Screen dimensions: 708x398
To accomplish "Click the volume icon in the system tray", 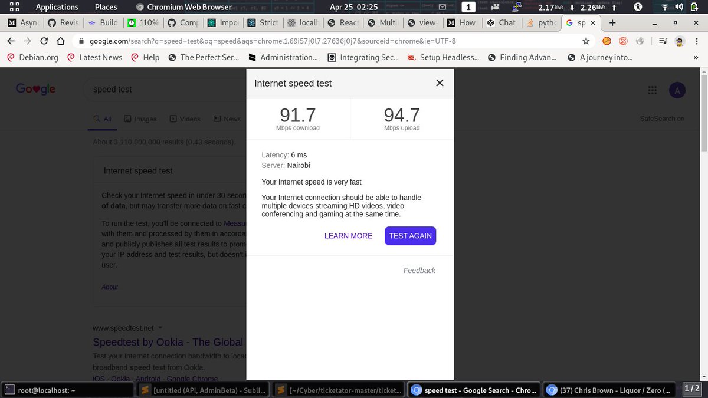I will coord(680,8).
